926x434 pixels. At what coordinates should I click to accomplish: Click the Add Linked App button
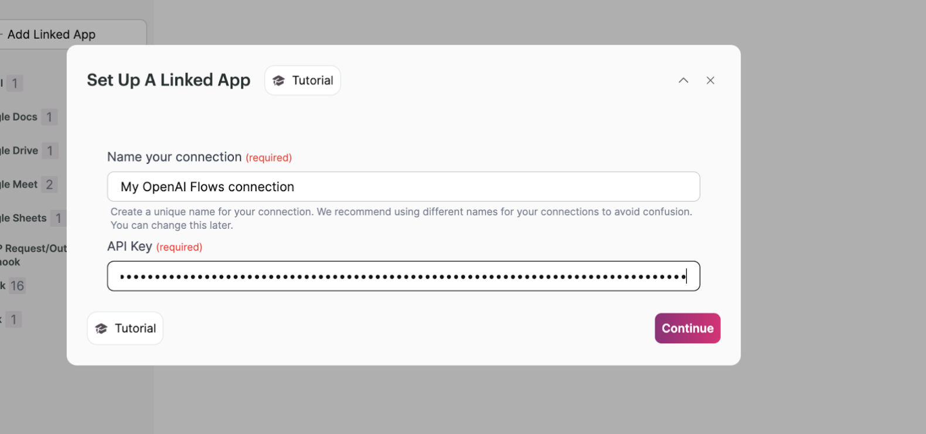(x=52, y=35)
